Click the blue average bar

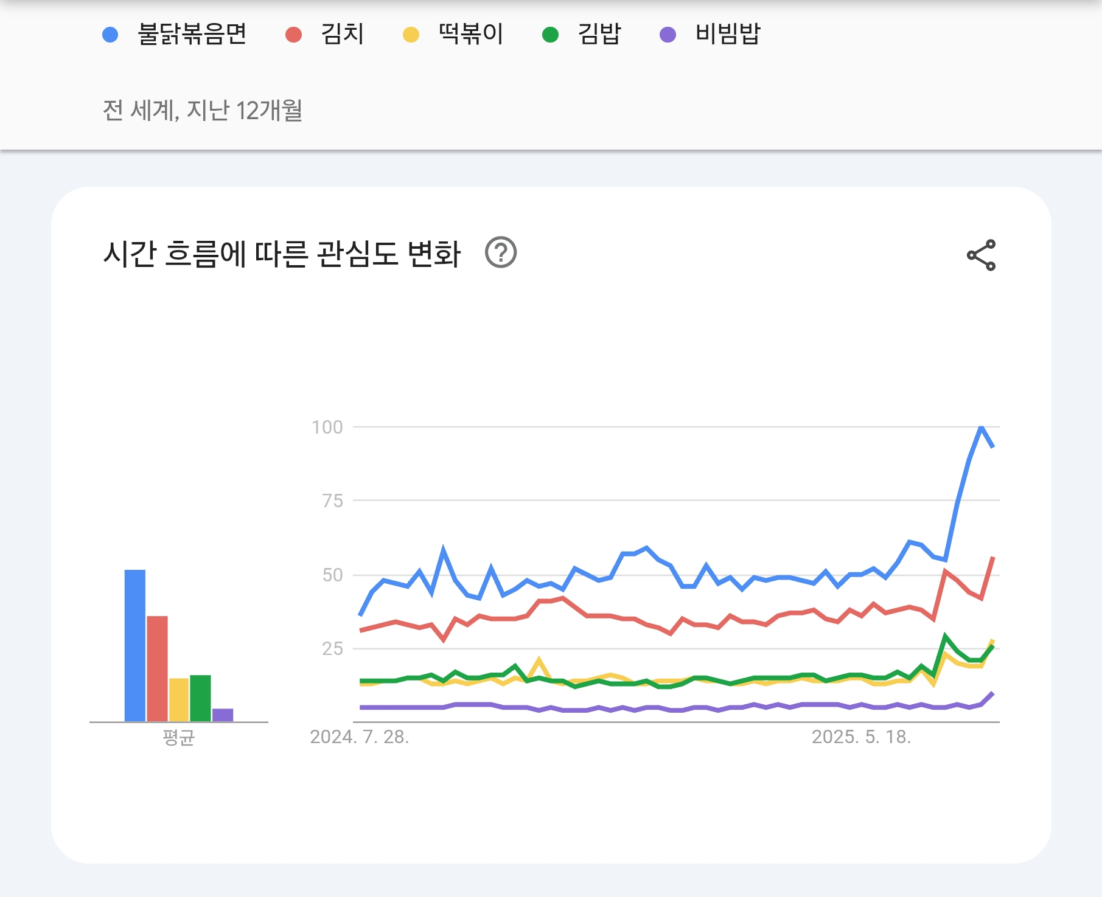click(x=135, y=645)
